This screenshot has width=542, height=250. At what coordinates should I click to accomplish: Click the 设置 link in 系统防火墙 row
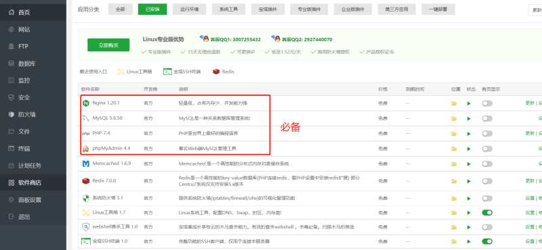pos(530,198)
